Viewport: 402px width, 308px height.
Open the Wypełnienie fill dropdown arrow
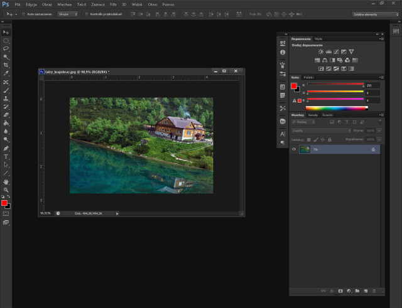(379, 139)
